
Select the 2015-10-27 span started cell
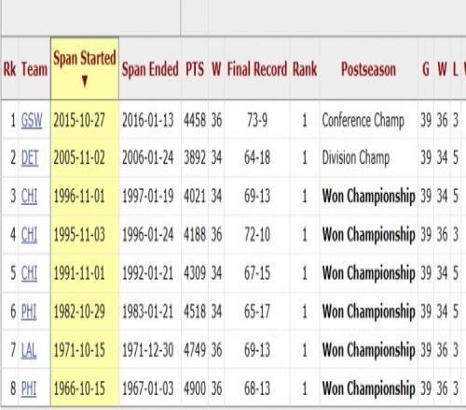pos(79,120)
